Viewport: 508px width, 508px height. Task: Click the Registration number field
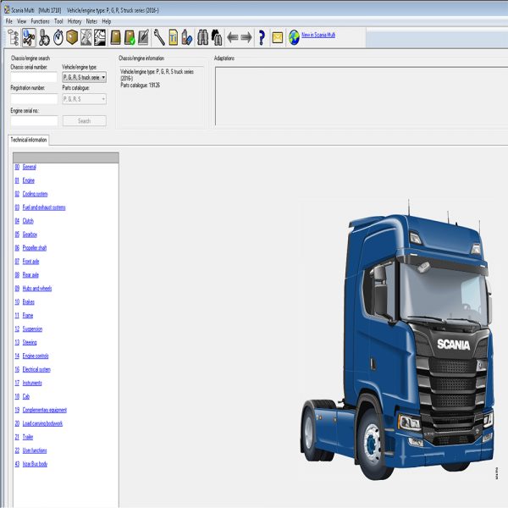point(34,99)
